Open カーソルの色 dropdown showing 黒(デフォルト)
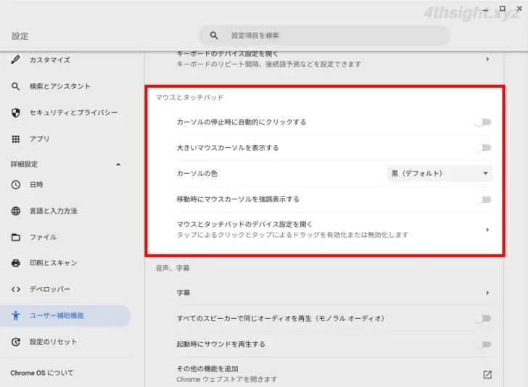The height and width of the screenshot is (387, 528). [x=440, y=173]
